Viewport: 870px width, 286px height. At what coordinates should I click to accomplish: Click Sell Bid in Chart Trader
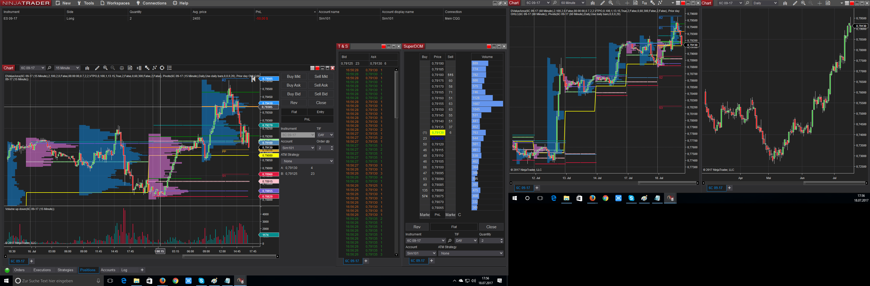point(321,94)
